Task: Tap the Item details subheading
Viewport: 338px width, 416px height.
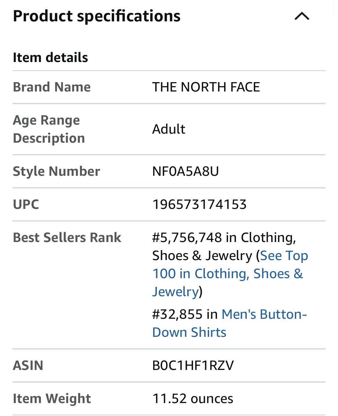Action: point(50,57)
